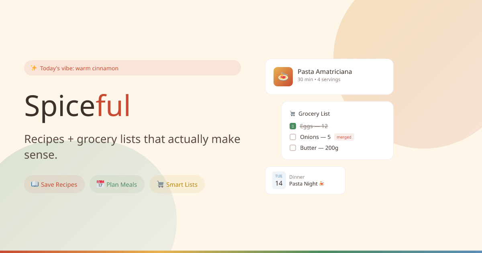Click the Plan Meals button
The image size is (482, 253).
(117, 184)
